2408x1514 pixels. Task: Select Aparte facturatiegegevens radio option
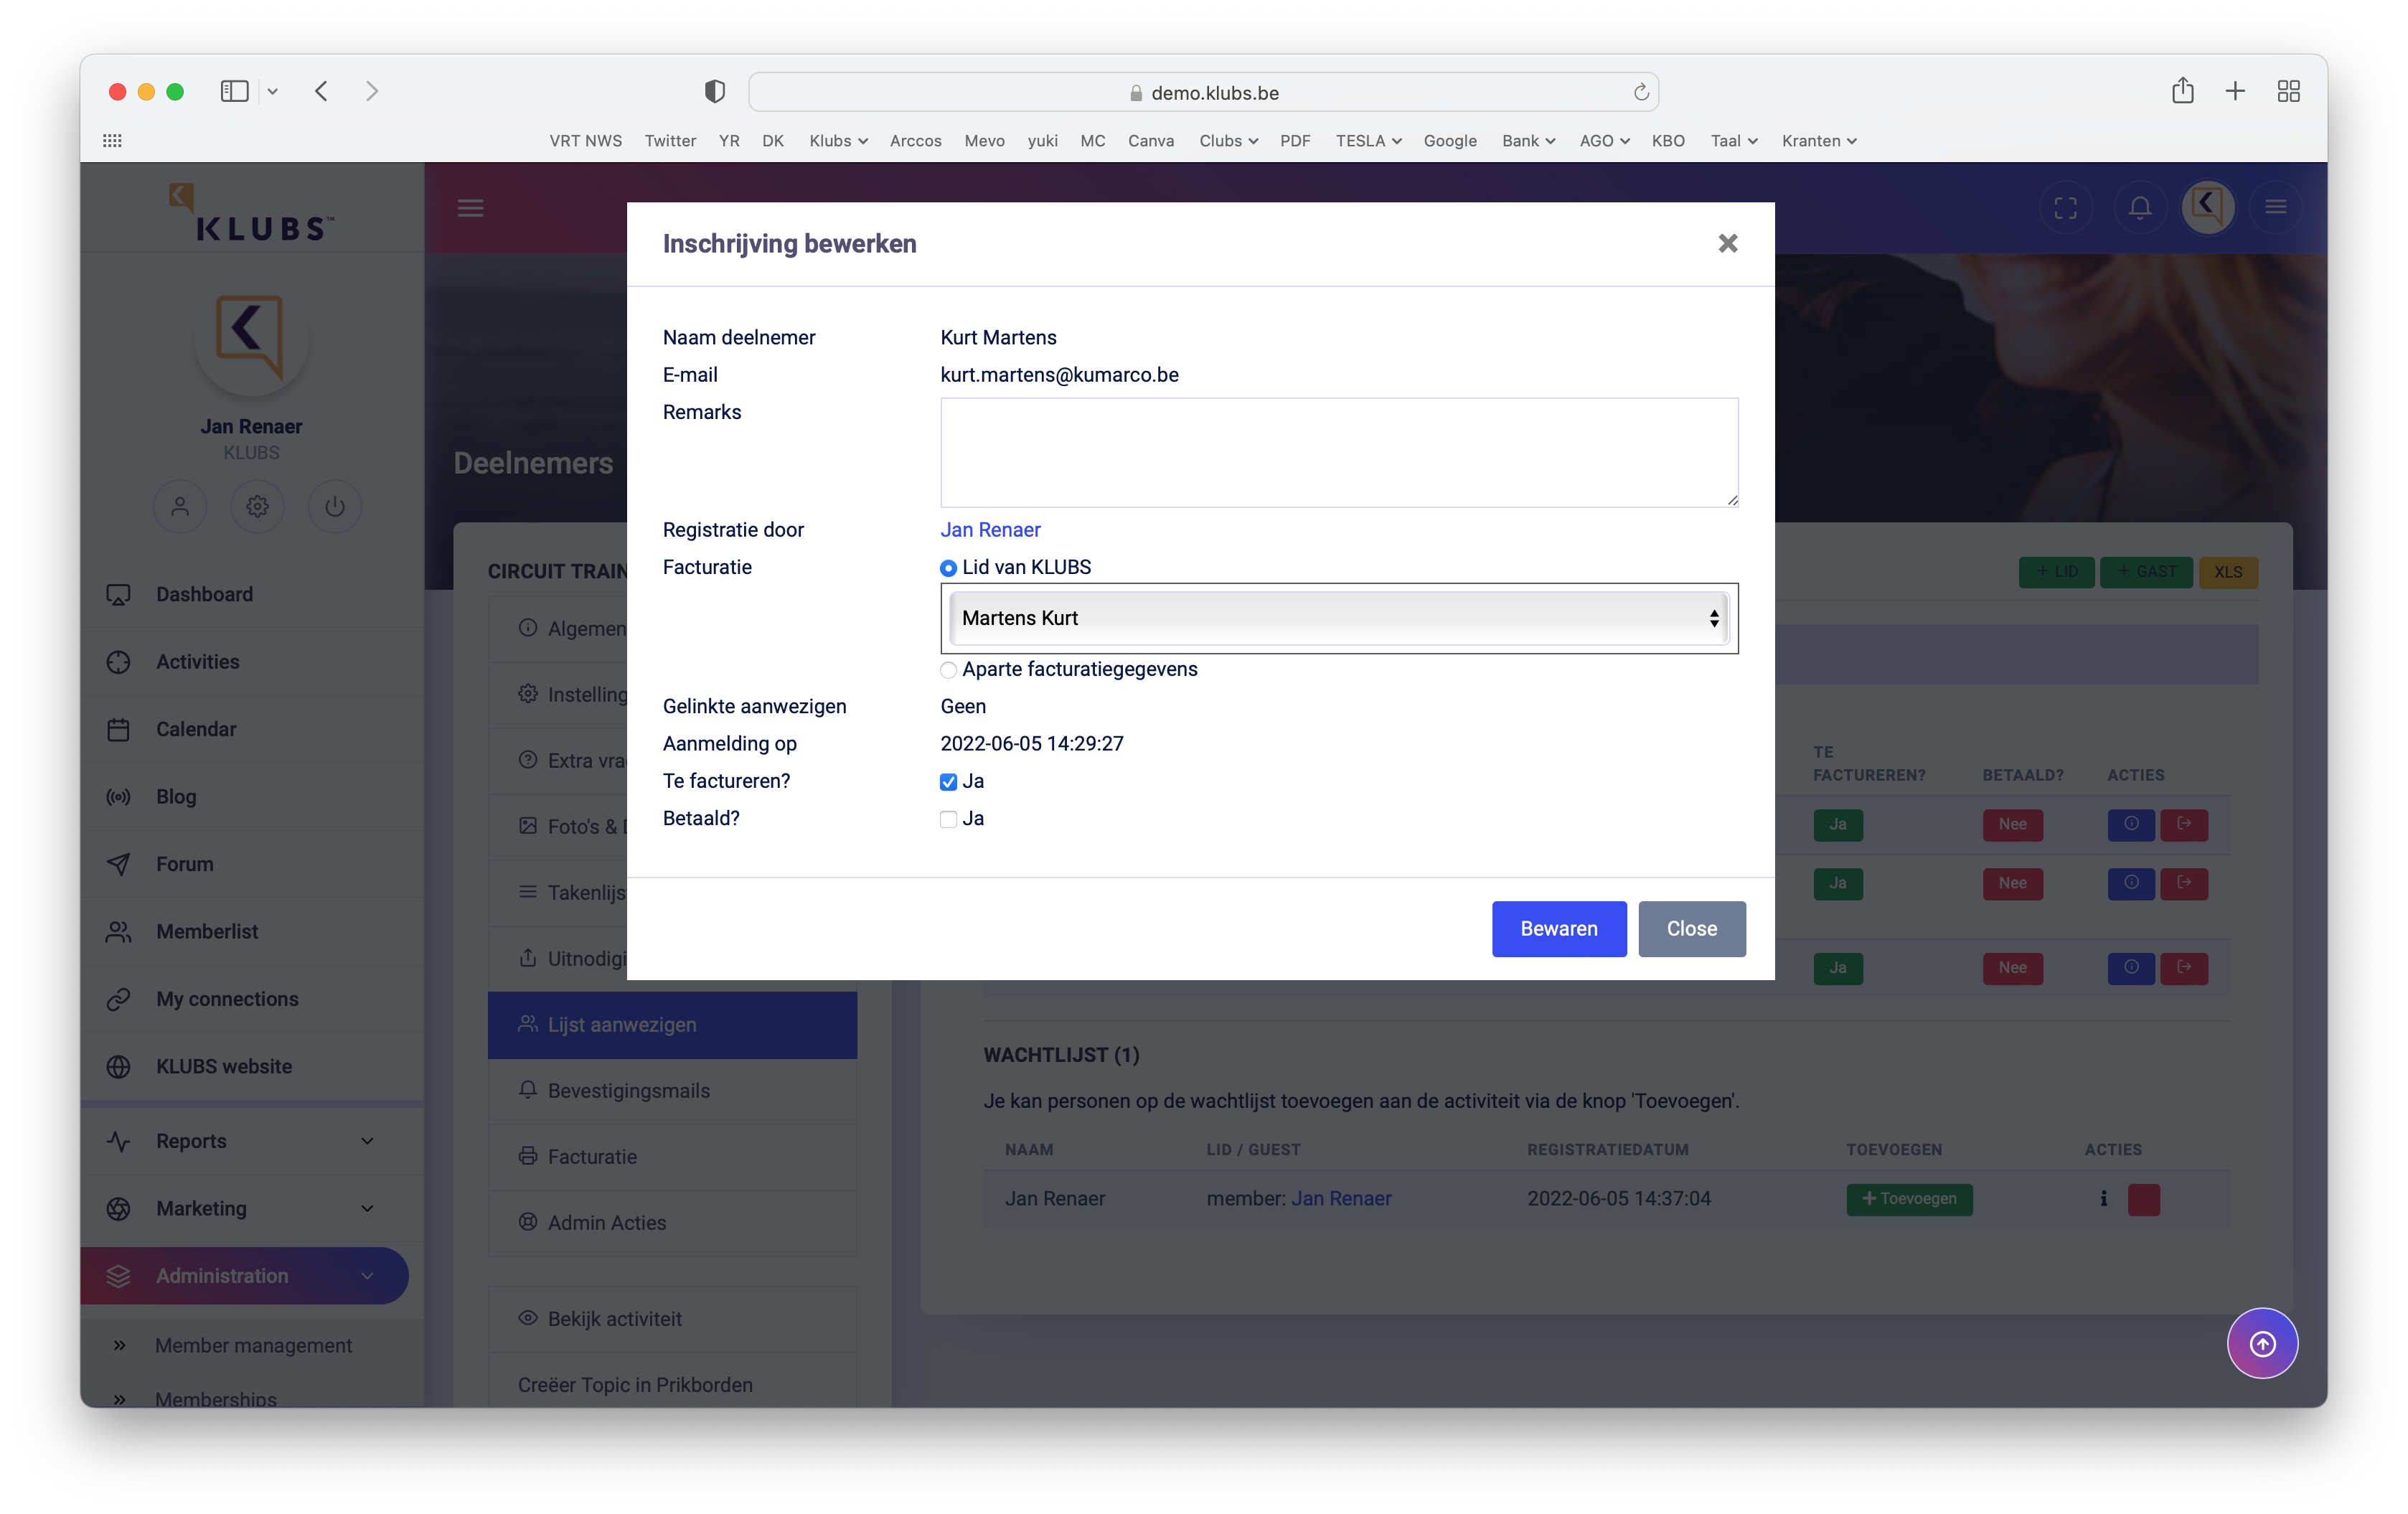coord(948,670)
